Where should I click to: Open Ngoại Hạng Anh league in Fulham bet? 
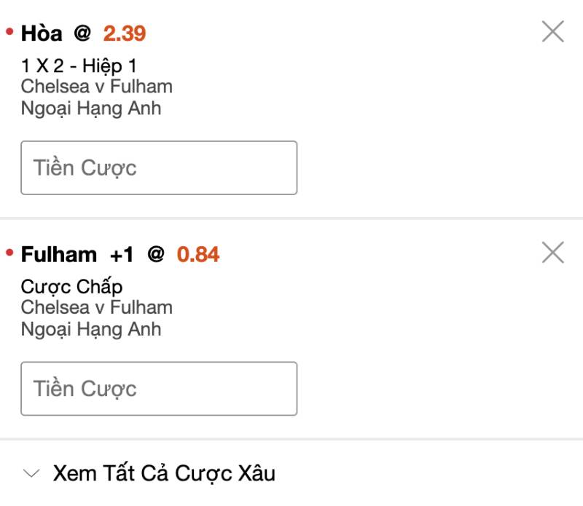[91, 329]
